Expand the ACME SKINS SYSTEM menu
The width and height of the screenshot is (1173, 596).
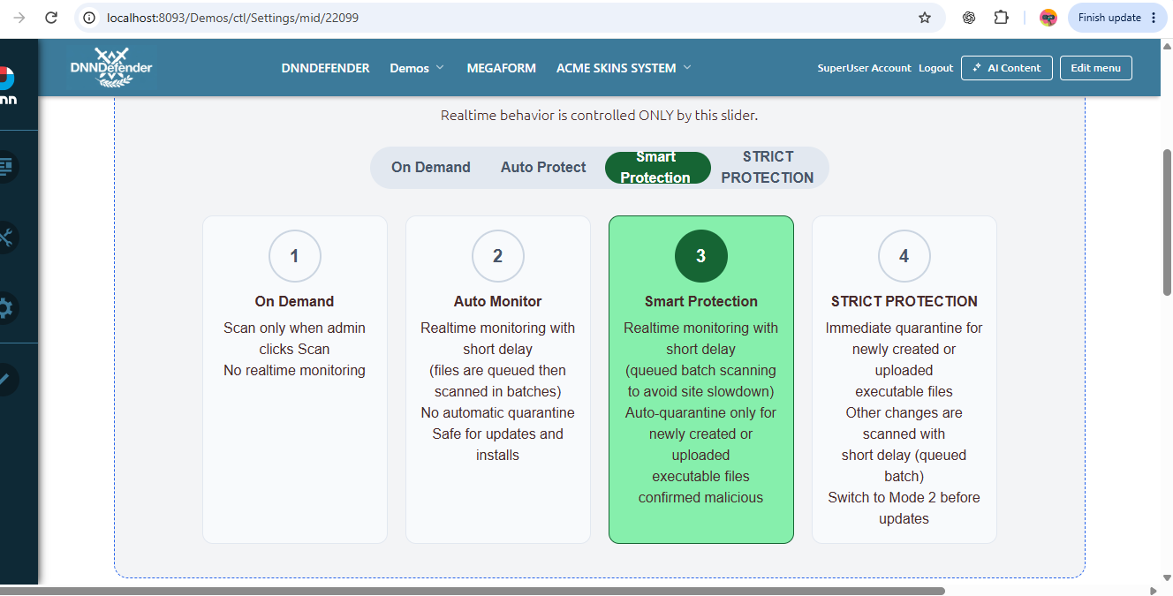(x=624, y=68)
